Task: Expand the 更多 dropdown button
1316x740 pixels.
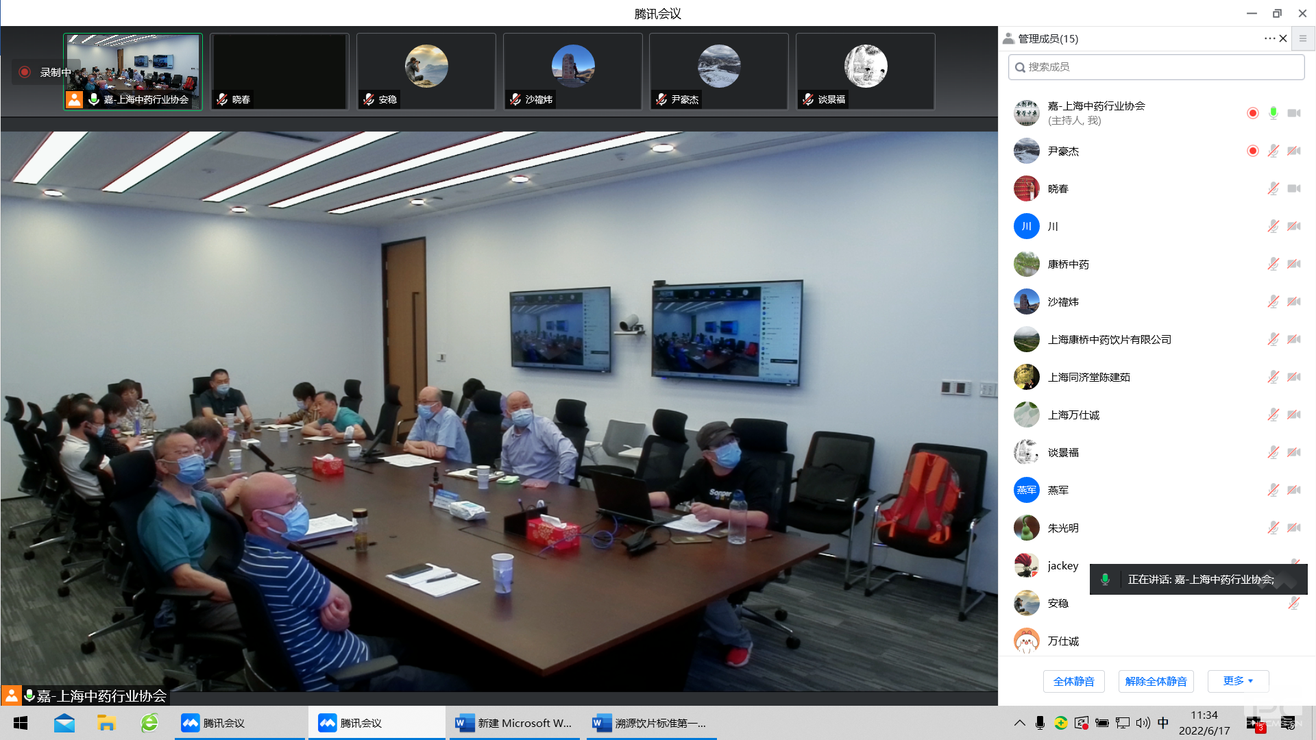Action: [1238, 681]
